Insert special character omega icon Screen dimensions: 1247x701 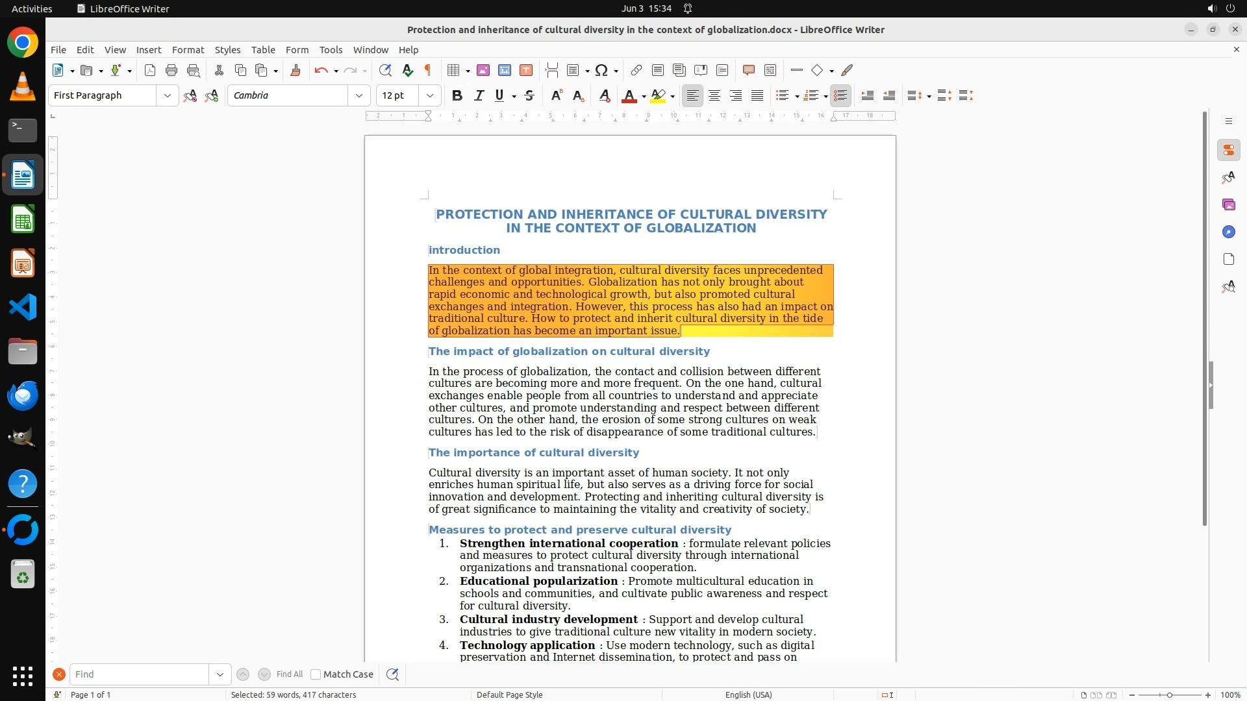[x=601, y=70]
